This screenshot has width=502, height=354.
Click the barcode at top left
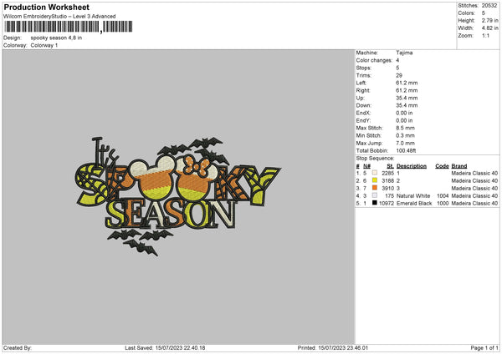tap(69, 27)
